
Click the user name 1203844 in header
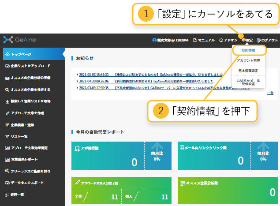(171, 40)
